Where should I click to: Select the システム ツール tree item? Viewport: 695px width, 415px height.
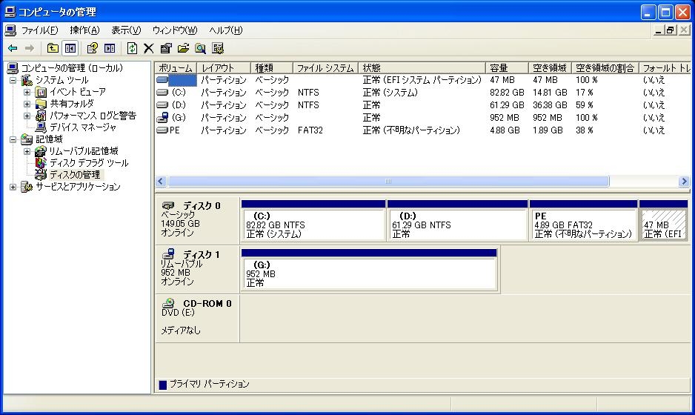[62, 80]
